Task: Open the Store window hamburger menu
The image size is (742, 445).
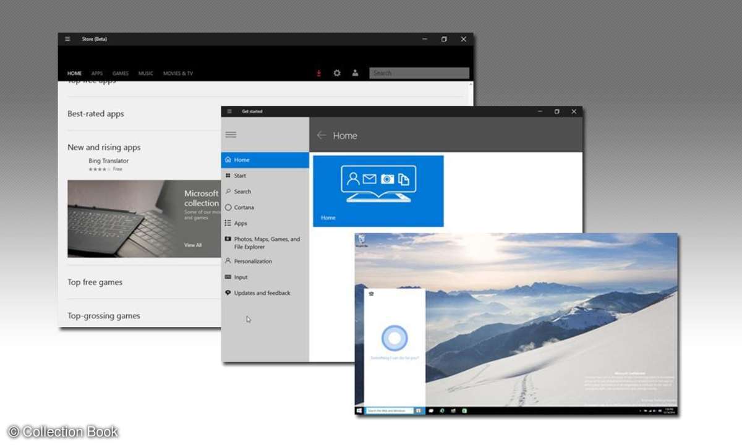Action: tap(67, 39)
